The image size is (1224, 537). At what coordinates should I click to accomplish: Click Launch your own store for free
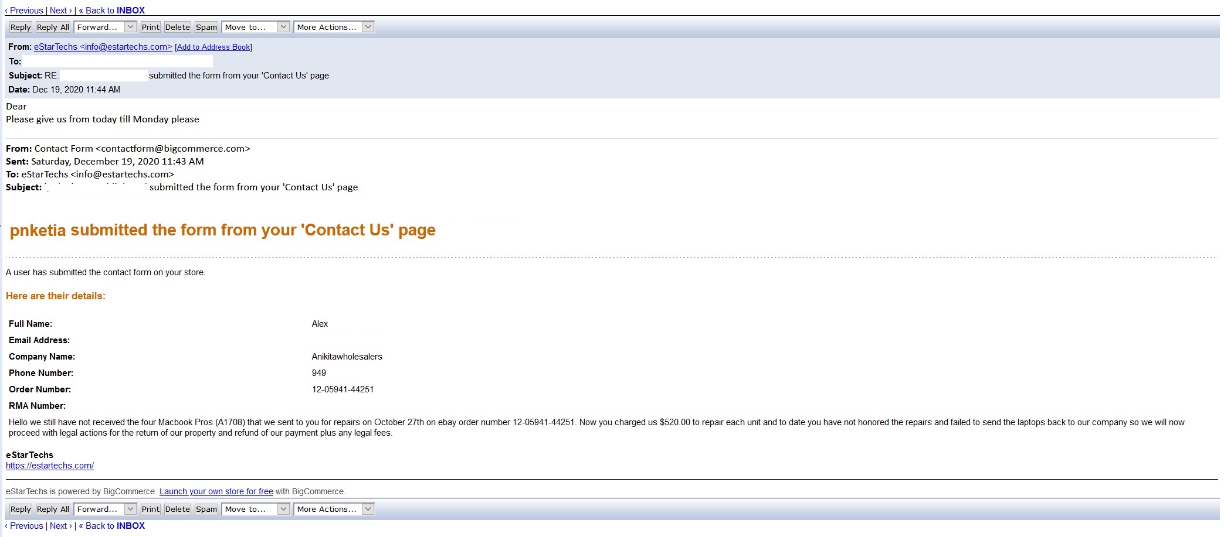(216, 491)
